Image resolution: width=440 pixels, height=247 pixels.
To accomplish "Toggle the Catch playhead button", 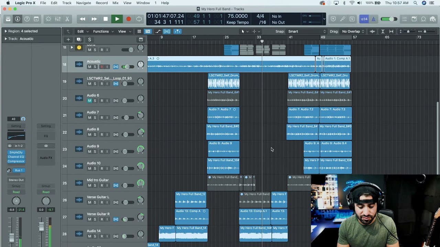I will (177, 31).
